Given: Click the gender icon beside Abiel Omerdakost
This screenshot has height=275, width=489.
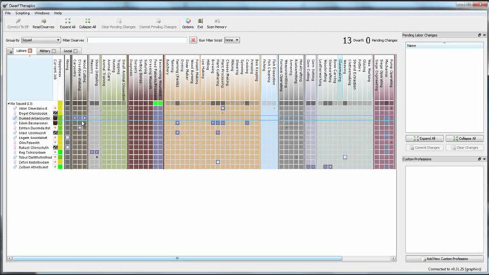Looking at the screenshot, I should (x=15, y=109).
